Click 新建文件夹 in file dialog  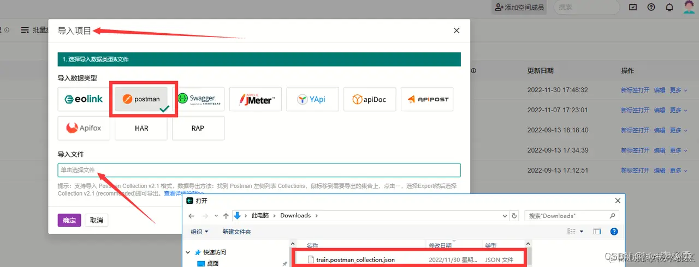236,232
